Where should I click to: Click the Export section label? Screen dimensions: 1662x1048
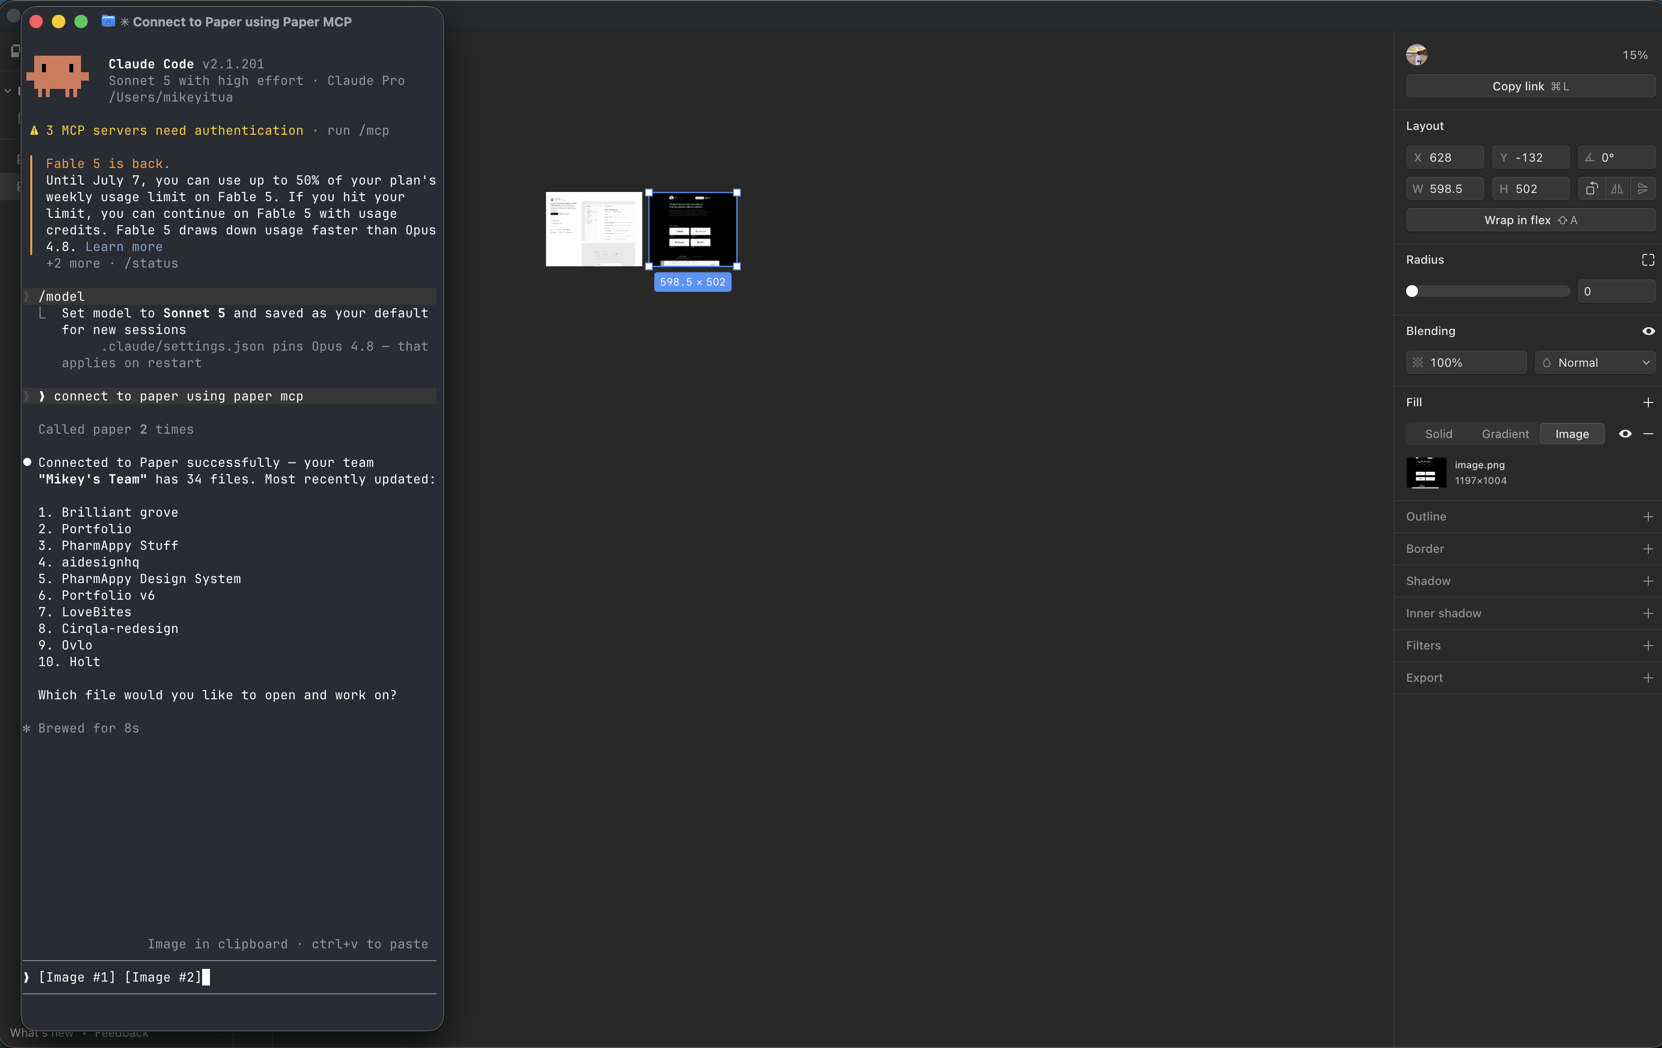(1424, 678)
